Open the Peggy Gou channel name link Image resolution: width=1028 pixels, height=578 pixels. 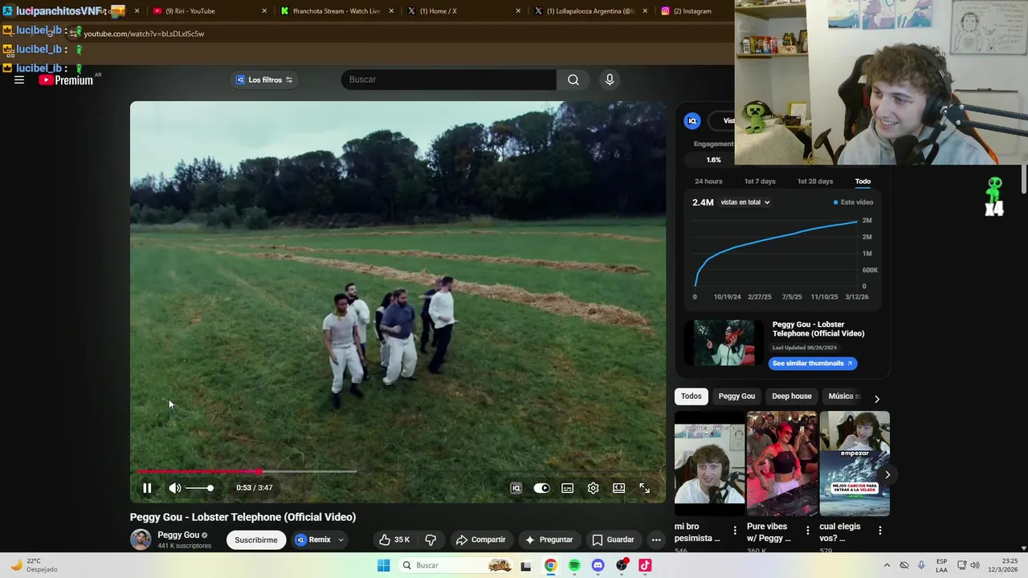[x=178, y=535]
